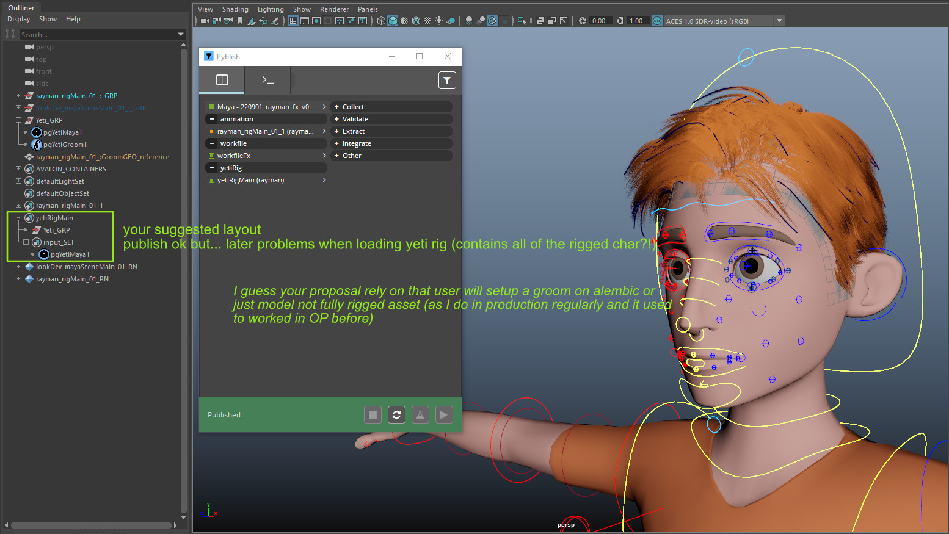This screenshot has width=949, height=534.
Task: Open the Outliner Display menu
Action: click(18, 19)
